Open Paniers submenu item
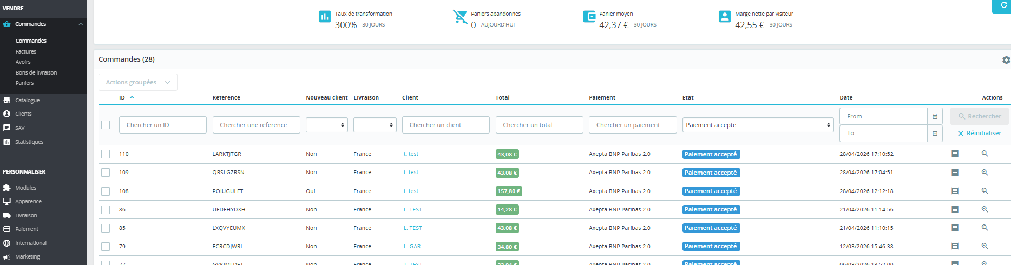This screenshot has width=1011, height=265. pyautogui.click(x=24, y=83)
